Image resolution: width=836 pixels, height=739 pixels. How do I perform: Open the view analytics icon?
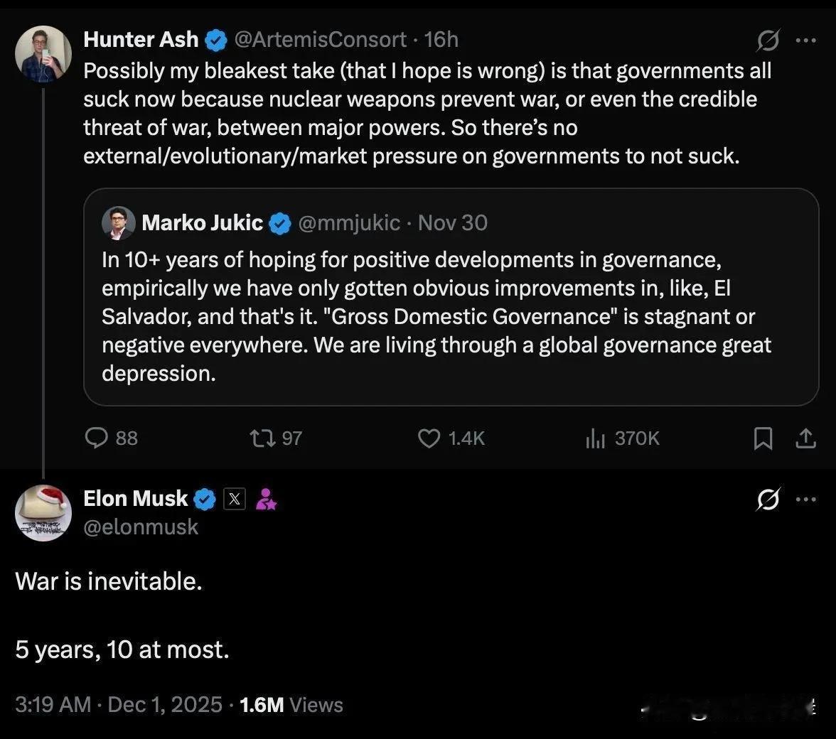(595, 439)
